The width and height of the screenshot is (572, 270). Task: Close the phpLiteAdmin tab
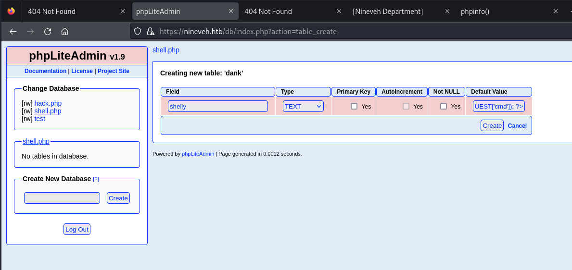231,11
